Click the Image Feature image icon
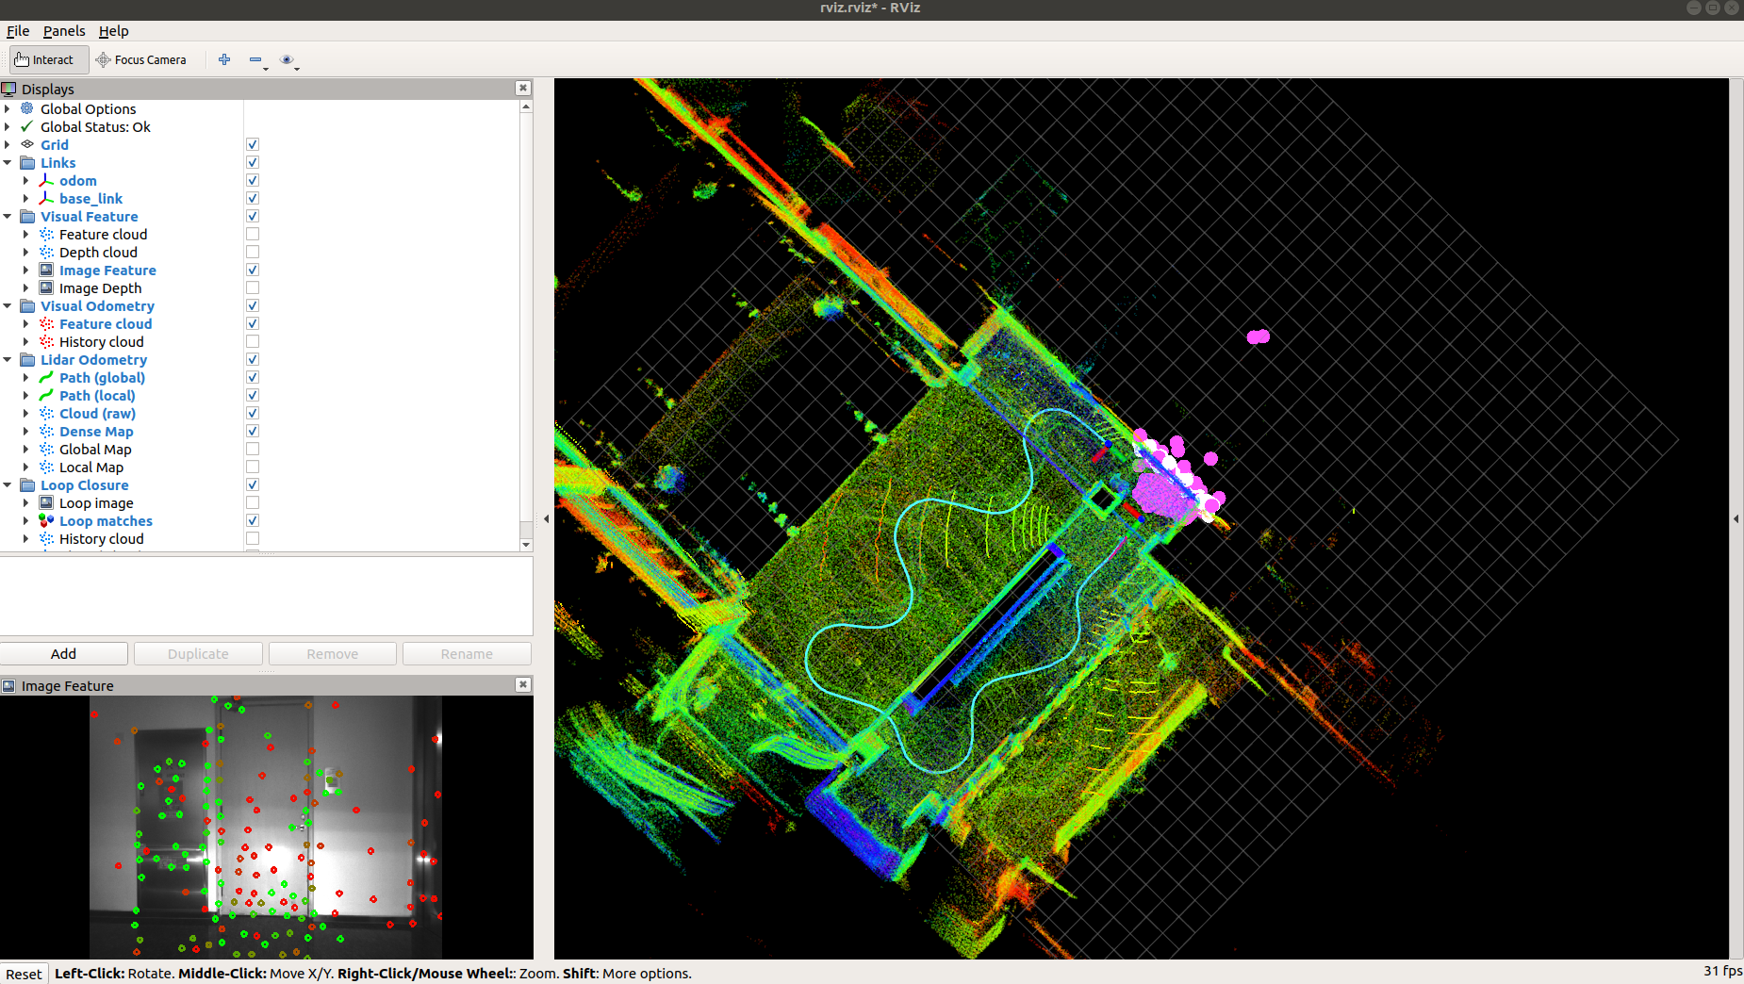1744x984 pixels. (46, 270)
